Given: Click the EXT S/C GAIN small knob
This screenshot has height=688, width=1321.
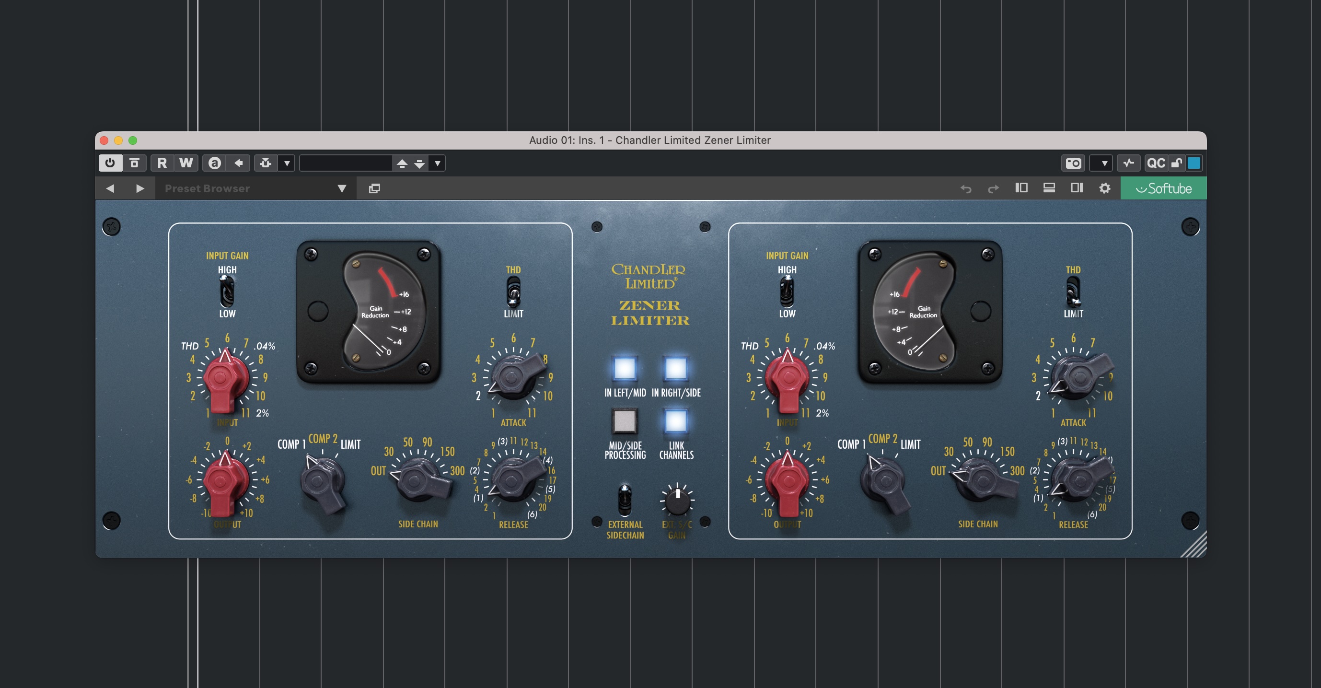Looking at the screenshot, I should tap(677, 501).
